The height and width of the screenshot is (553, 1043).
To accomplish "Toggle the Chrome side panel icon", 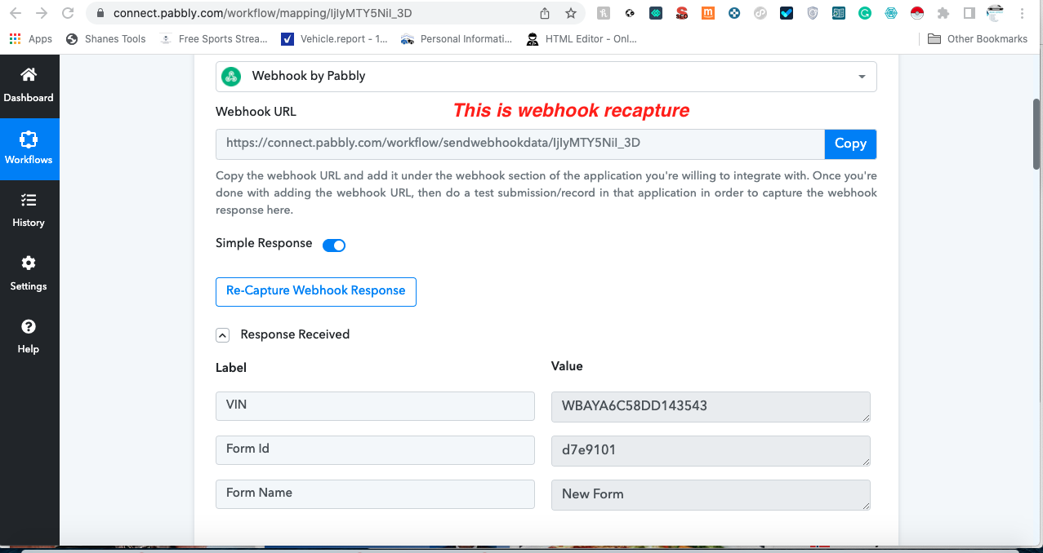I will coord(969,13).
